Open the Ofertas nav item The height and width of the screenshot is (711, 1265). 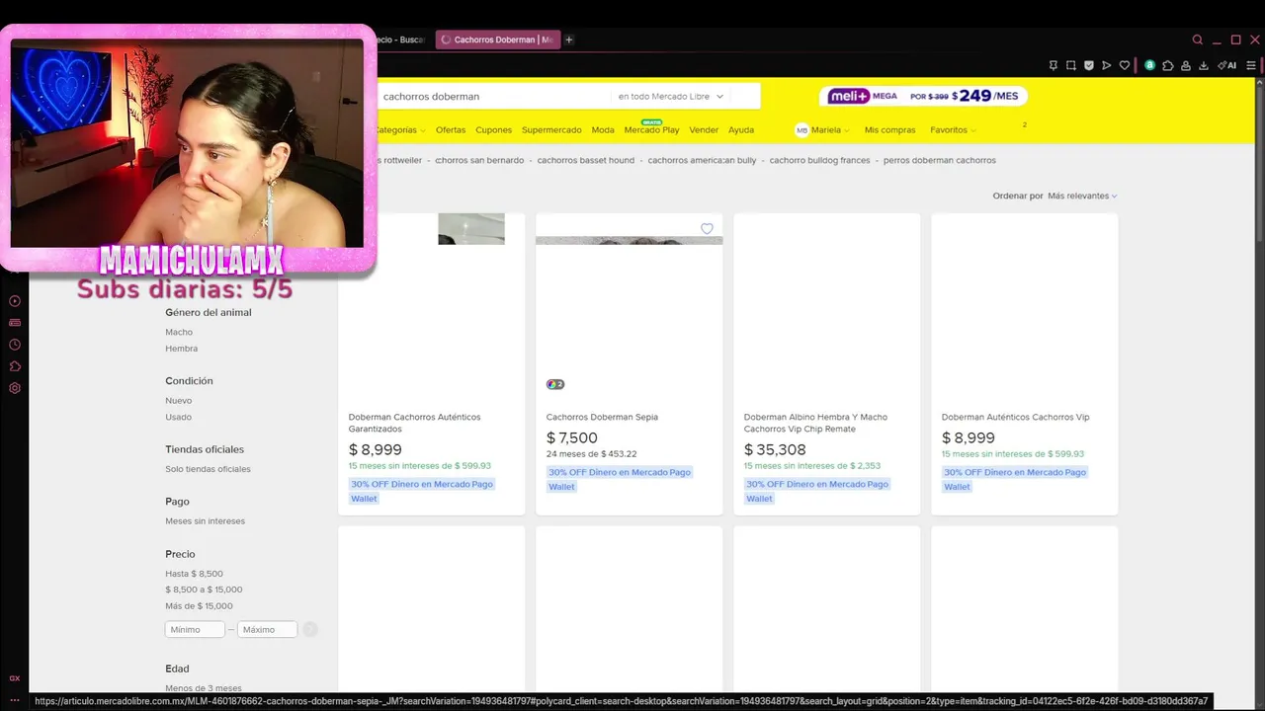tap(451, 130)
